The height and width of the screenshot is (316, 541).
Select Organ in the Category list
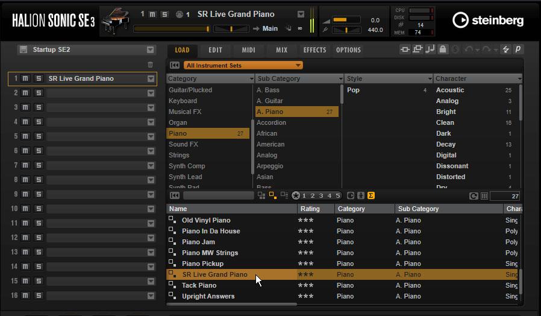pos(178,122)
